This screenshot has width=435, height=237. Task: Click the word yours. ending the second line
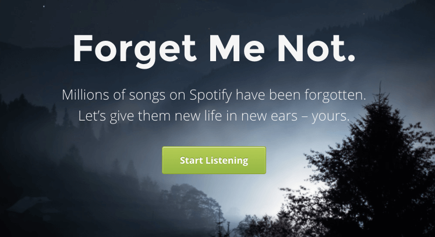(330, 116)
